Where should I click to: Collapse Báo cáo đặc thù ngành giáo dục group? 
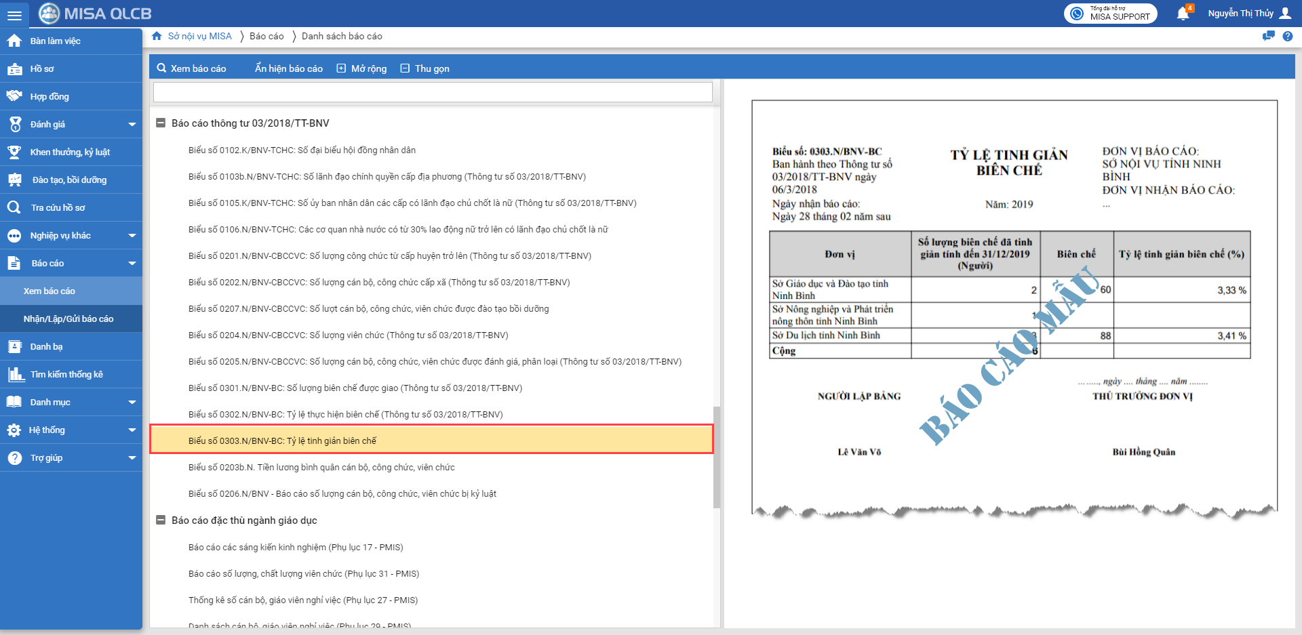click(x=161, y=520)
